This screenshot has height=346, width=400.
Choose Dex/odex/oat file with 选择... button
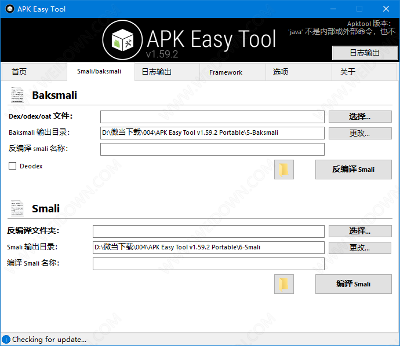coord(360,117)
